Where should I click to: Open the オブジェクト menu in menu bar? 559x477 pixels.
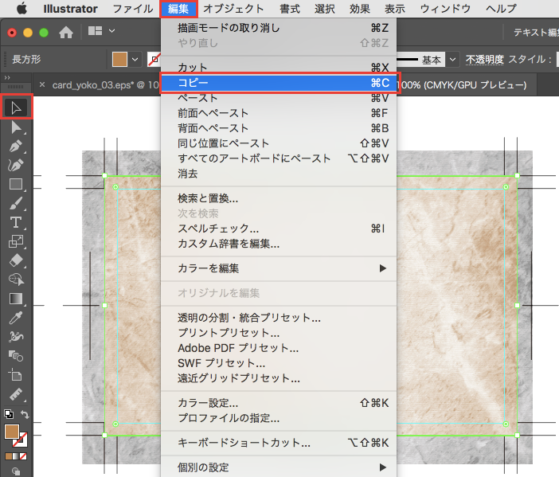point(233,9)
